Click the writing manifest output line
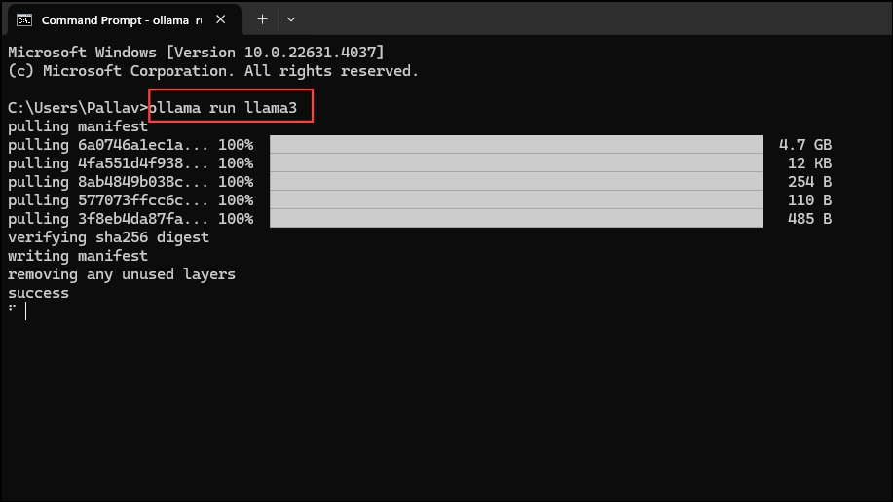 (x=78, y=256)
